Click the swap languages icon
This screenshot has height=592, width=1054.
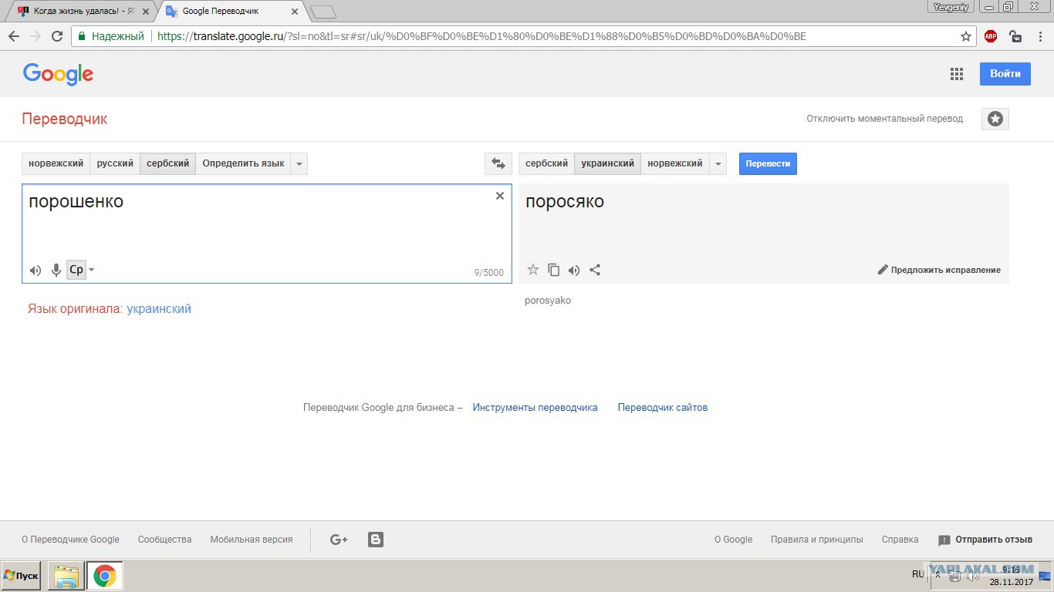click(x=498, y=163)
